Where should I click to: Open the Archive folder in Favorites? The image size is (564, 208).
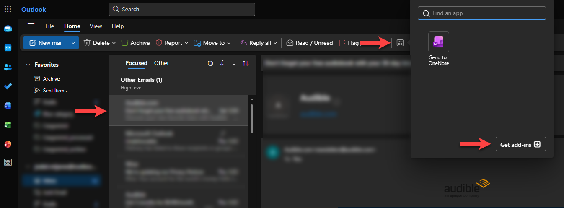point(47,79)
